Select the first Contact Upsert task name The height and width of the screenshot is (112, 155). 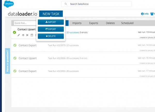pyautogui.click(x=27, y=29)
